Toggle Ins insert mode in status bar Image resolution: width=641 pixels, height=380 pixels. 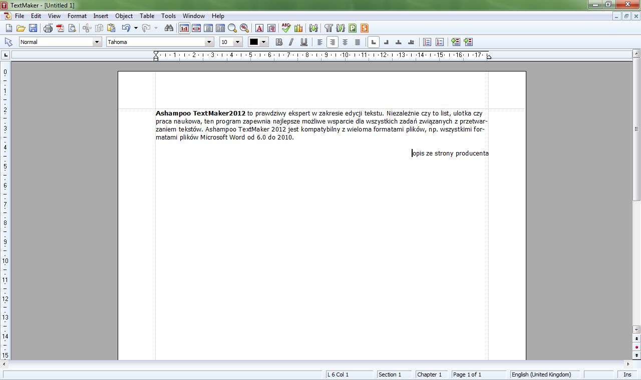coord(627,374)
